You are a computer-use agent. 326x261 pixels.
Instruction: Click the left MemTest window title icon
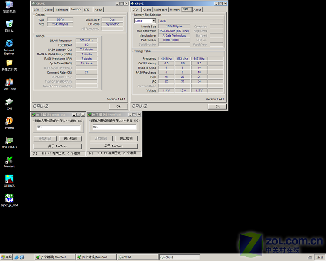click(x=33, y=115)
